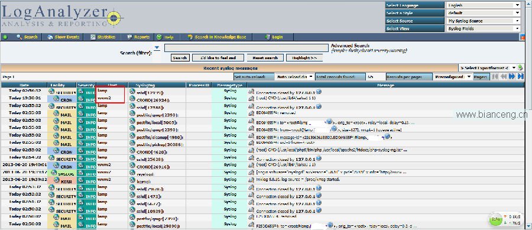The width and height of the screenshot is (532, 230).
Task: Open the Auto reload dropdown
Action: click(x=294, y=77)
